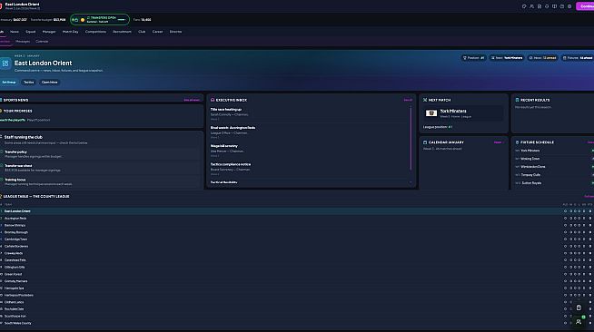
Task: Click the East London Orient club badge icon
Action: click(5, 63)
